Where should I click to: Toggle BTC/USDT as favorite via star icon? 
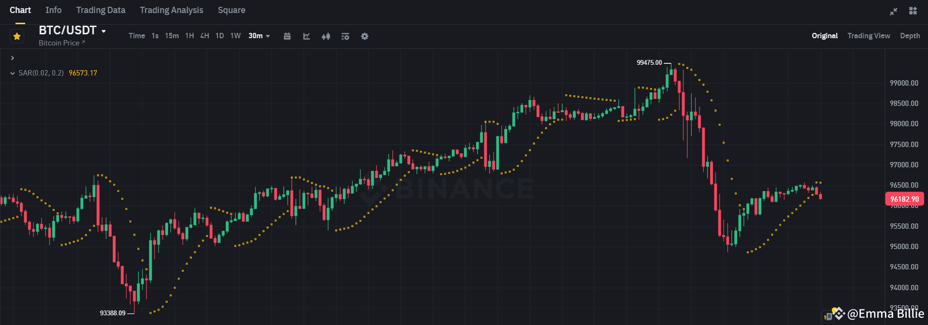17,36
